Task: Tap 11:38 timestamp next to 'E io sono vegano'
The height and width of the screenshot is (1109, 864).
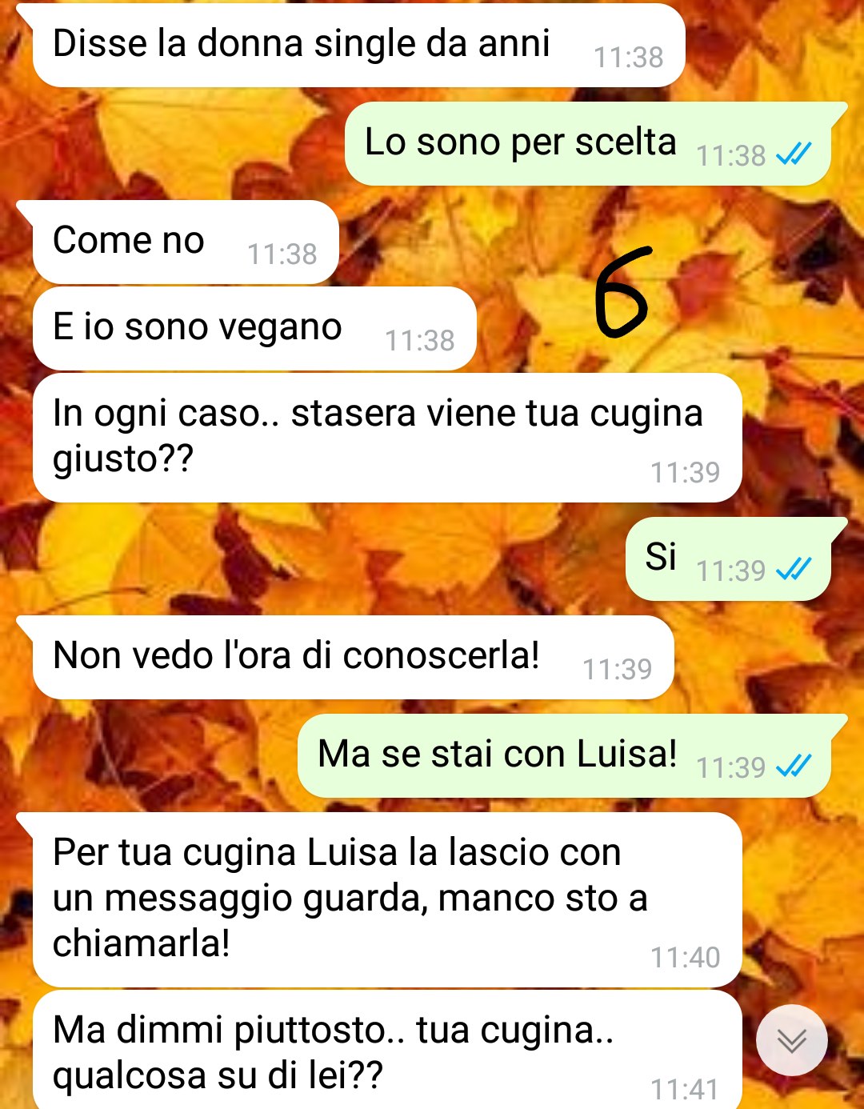Action: pyautogui.click(x=419, y=340)
